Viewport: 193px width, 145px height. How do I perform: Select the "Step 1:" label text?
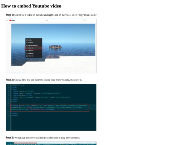[x=10, y=15]
